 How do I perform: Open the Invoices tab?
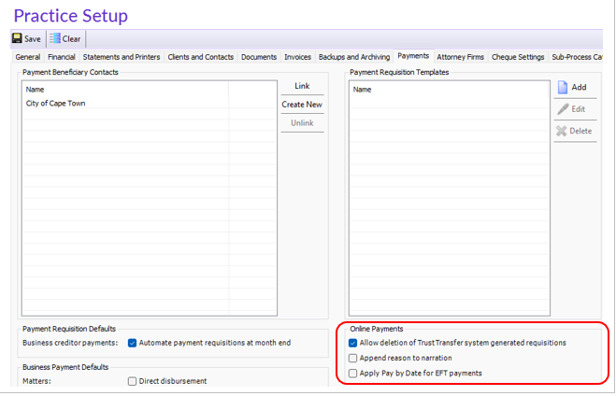pos(298,57)
